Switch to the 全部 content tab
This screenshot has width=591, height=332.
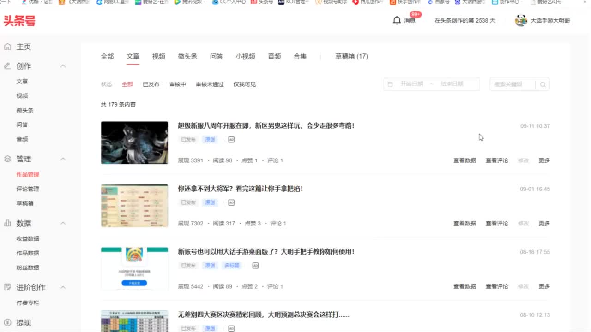pyautogui.click(x=107, y=56)
